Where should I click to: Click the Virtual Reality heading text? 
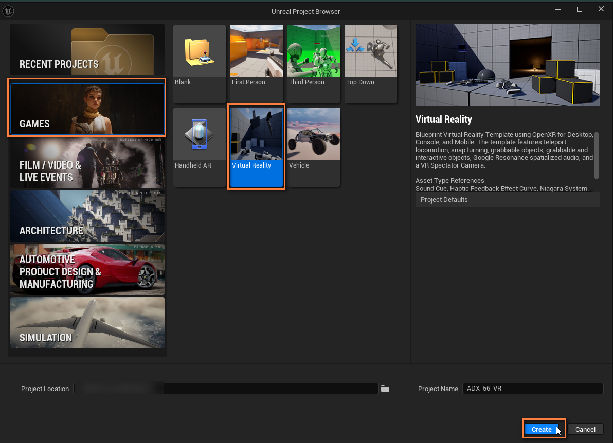click(x=444, y=119)
